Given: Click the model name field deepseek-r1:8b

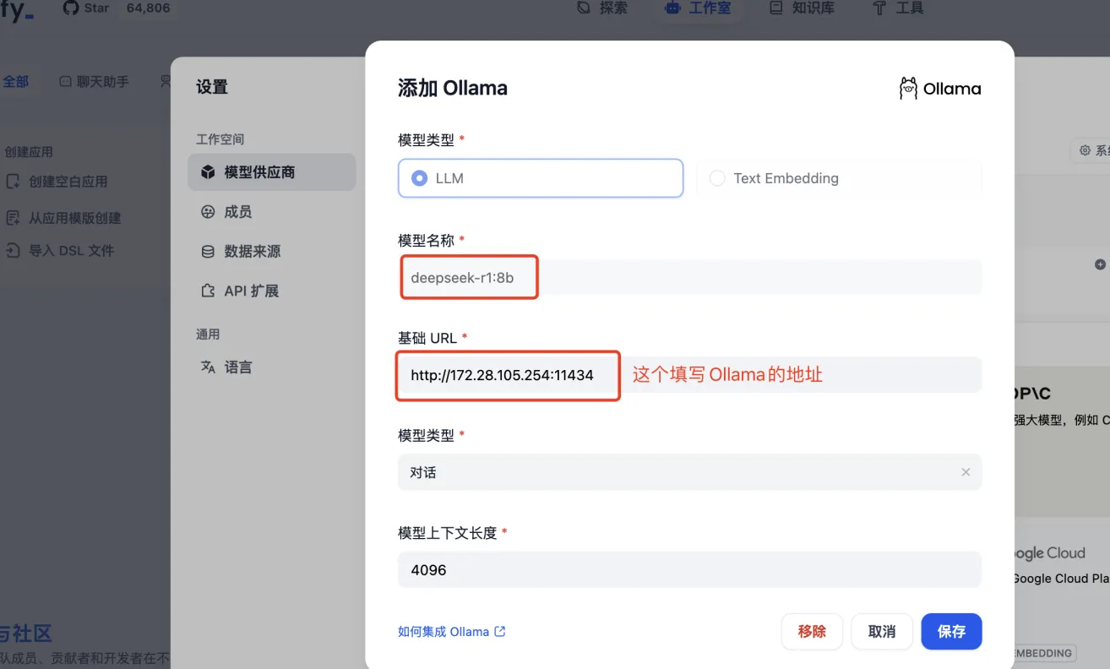Looking at the screenshot, I should (x=689, y=277).
